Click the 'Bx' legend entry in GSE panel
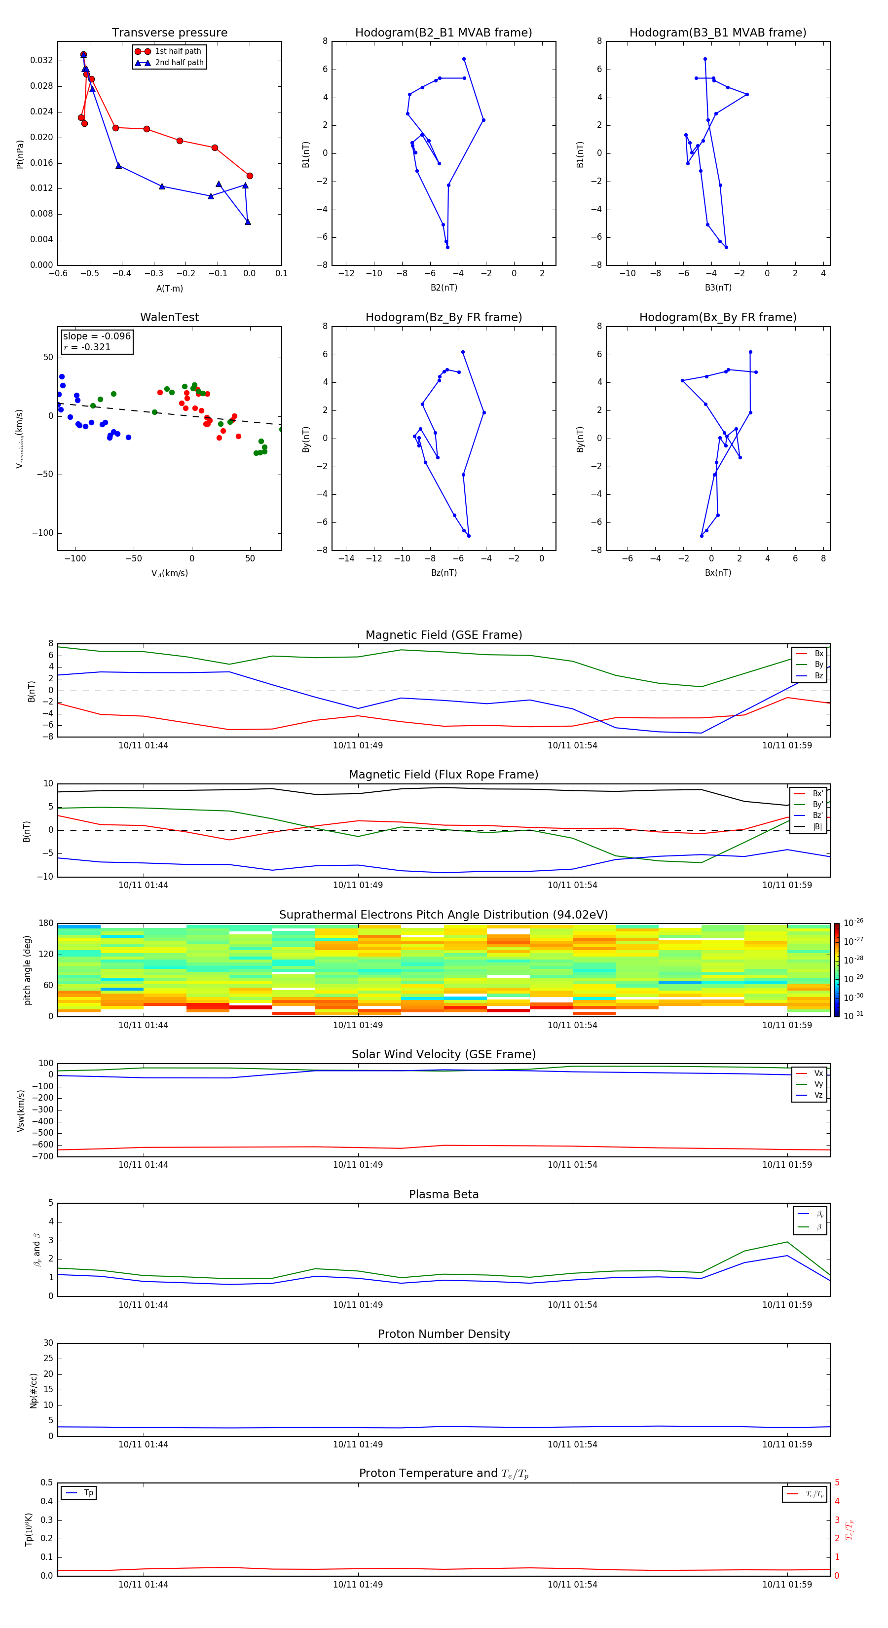This screenshot has width=888, height=1628. tap(810, 654)
